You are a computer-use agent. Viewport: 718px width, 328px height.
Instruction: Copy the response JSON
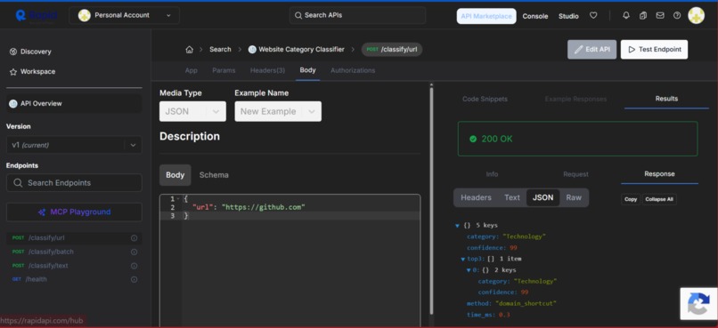631,199
